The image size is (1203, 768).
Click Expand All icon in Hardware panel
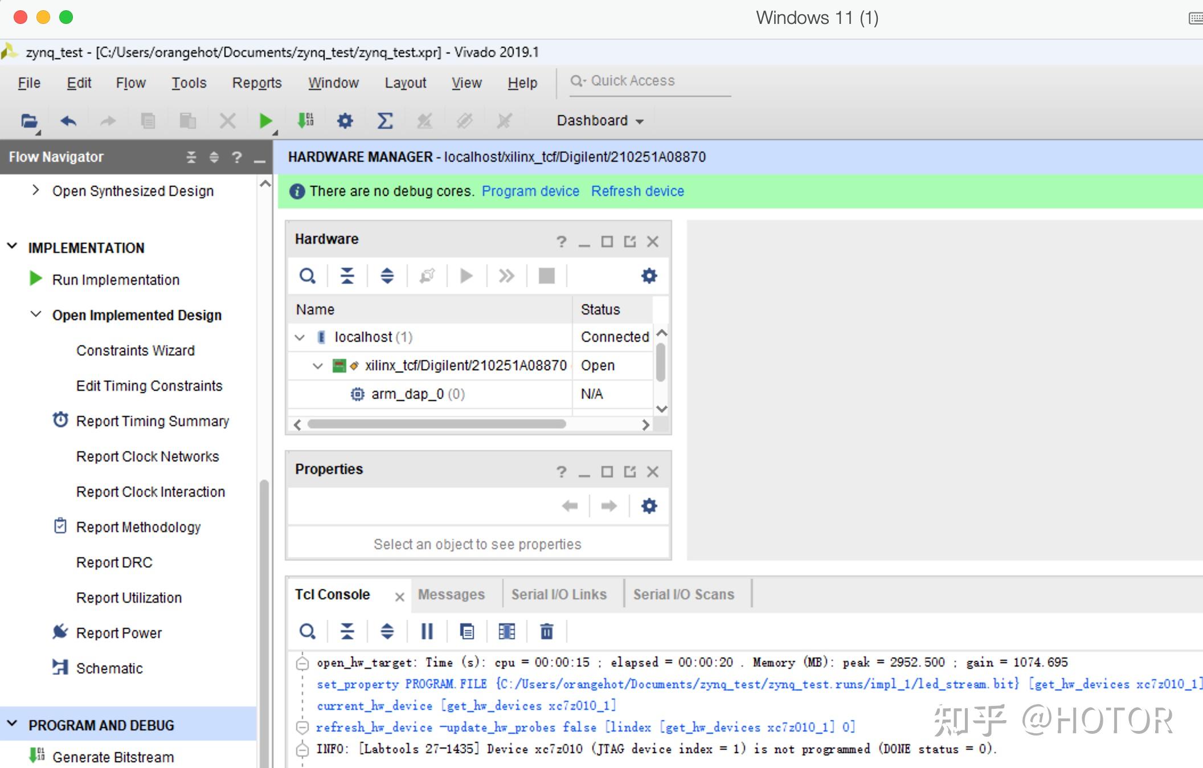[387, 276]
